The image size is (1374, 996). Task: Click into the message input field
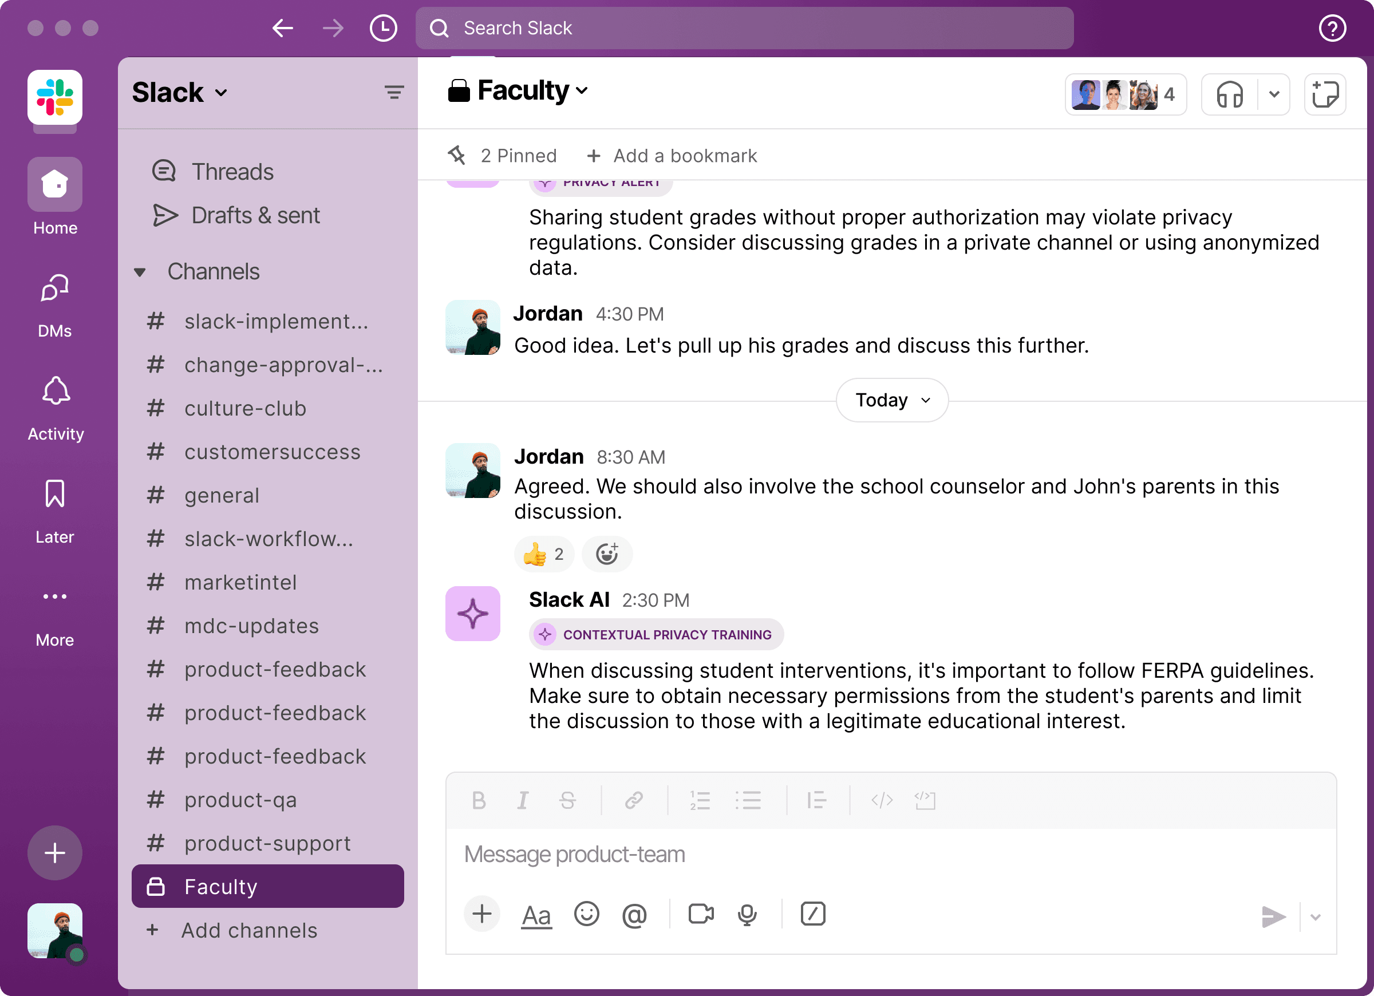tap(848, 854)
